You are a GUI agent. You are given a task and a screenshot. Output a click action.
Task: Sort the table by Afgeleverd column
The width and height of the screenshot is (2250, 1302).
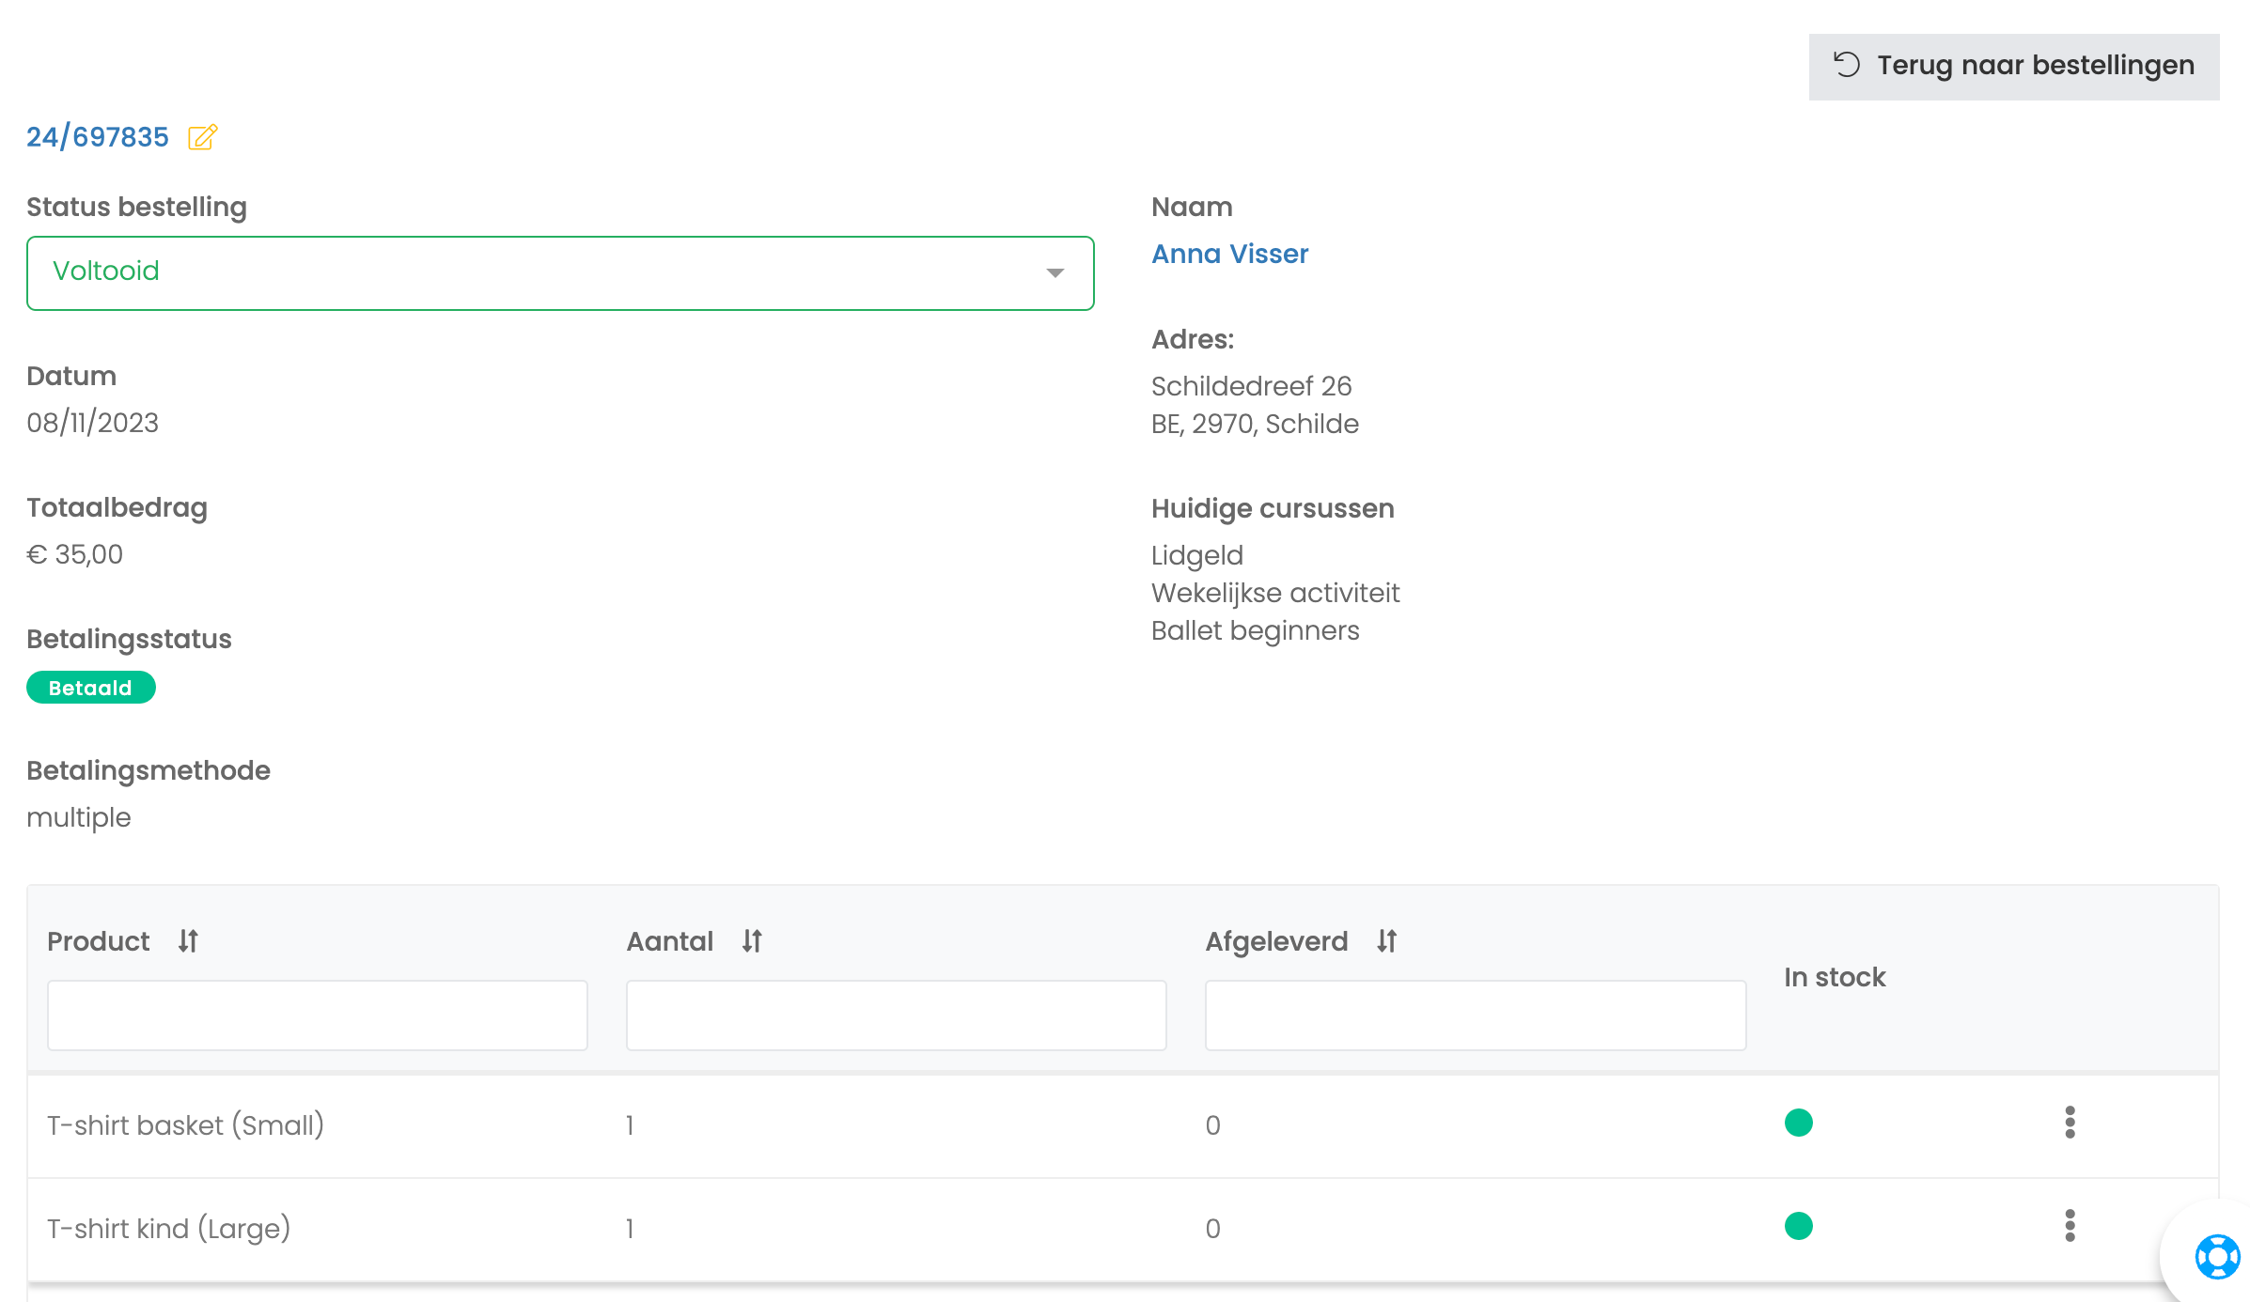coord(1387,940)
